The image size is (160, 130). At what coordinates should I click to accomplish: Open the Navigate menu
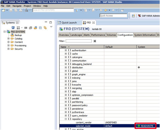click(x=17, y=6)
